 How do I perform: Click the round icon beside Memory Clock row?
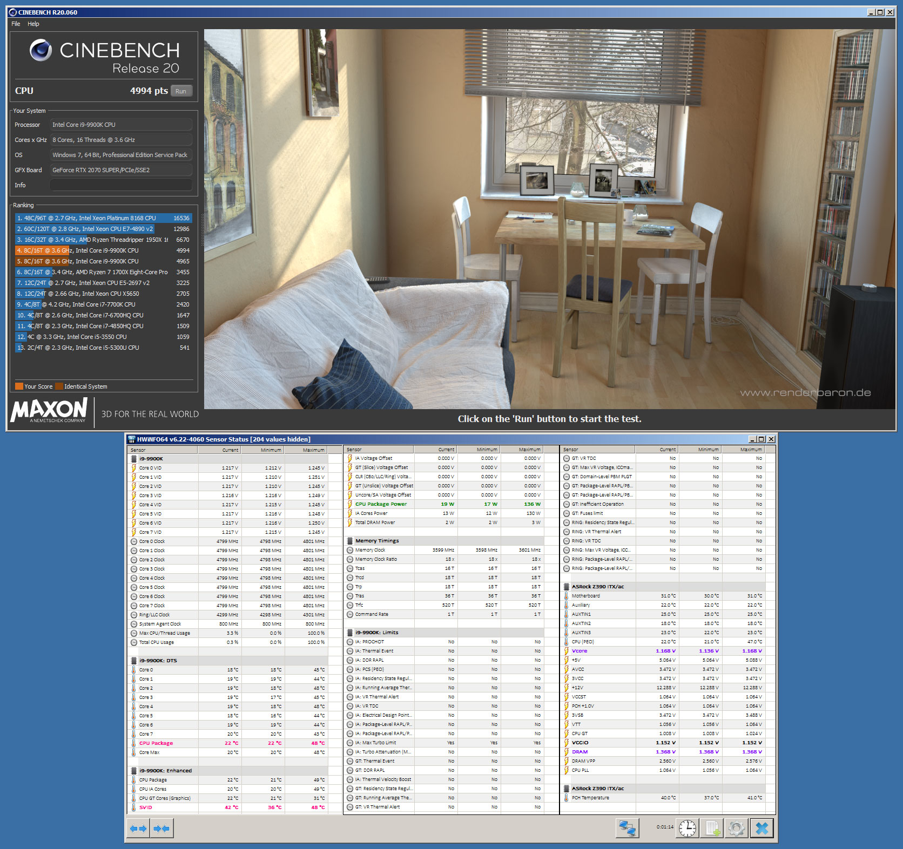350,550
